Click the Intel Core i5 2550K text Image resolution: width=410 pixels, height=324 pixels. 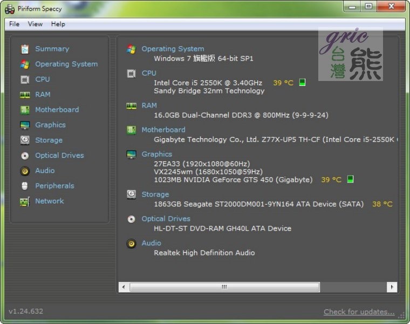208,83
